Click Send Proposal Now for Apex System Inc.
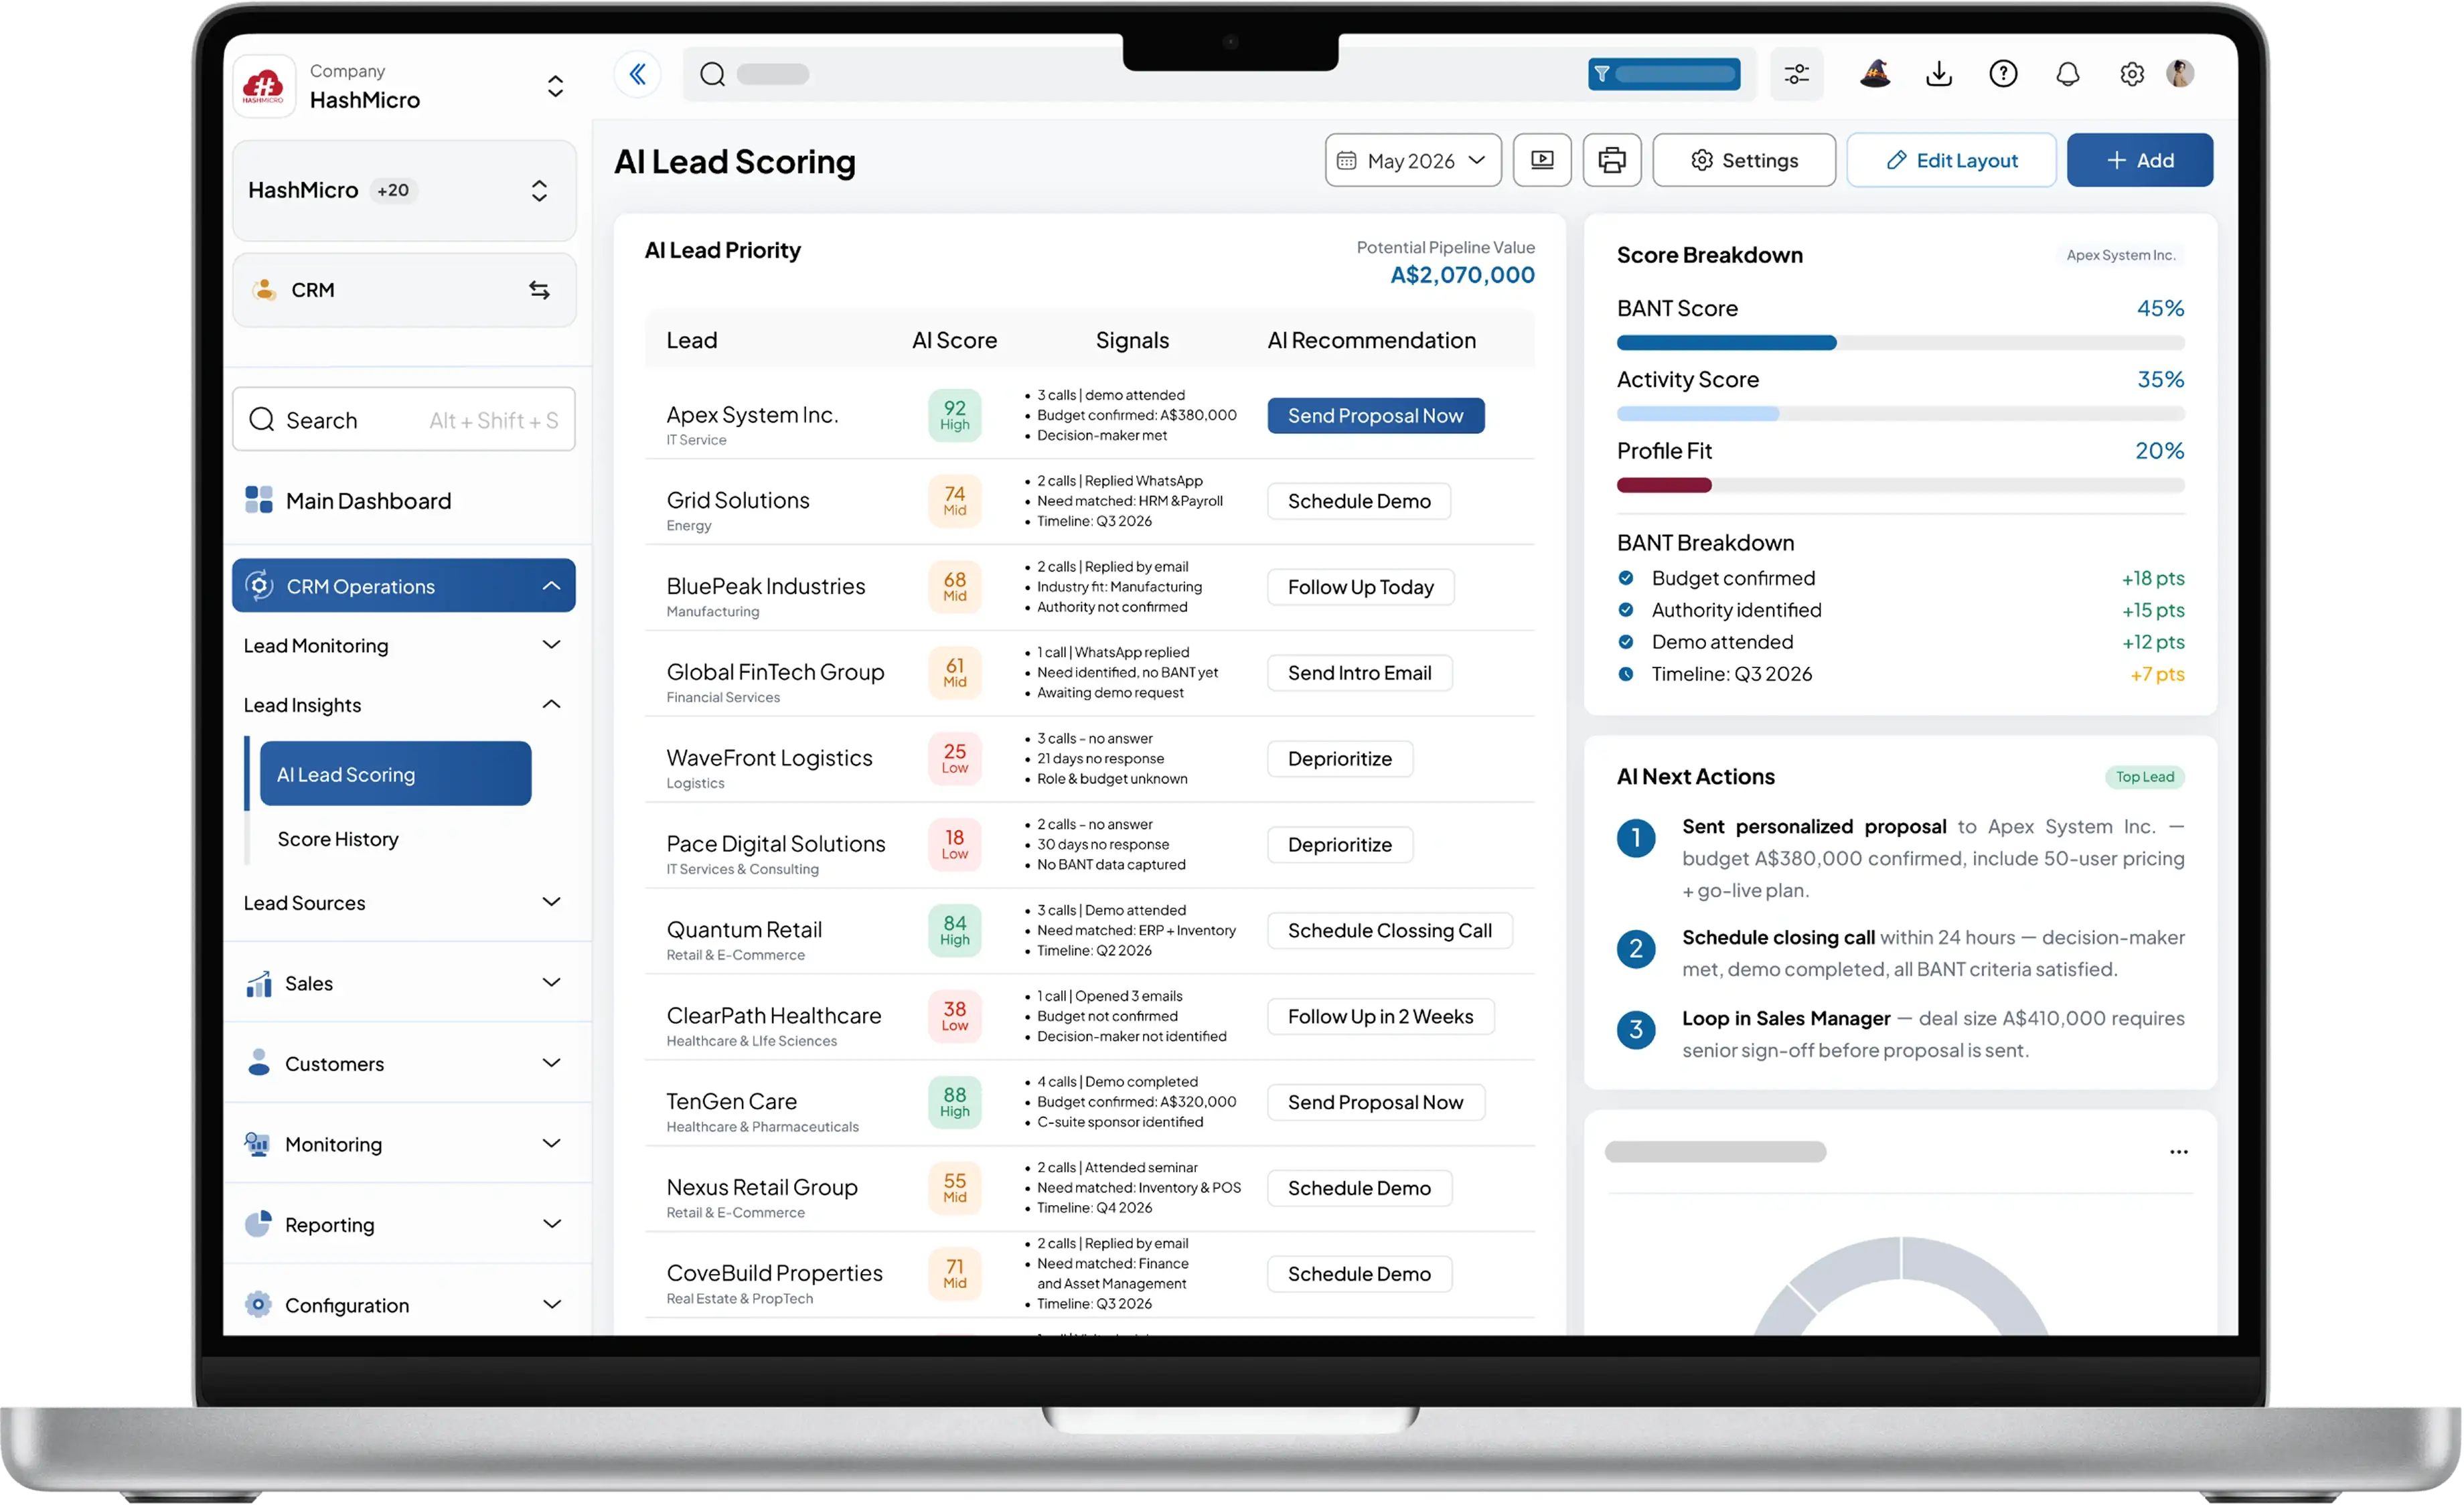2464x1505 pixels. coord(1376,416)
